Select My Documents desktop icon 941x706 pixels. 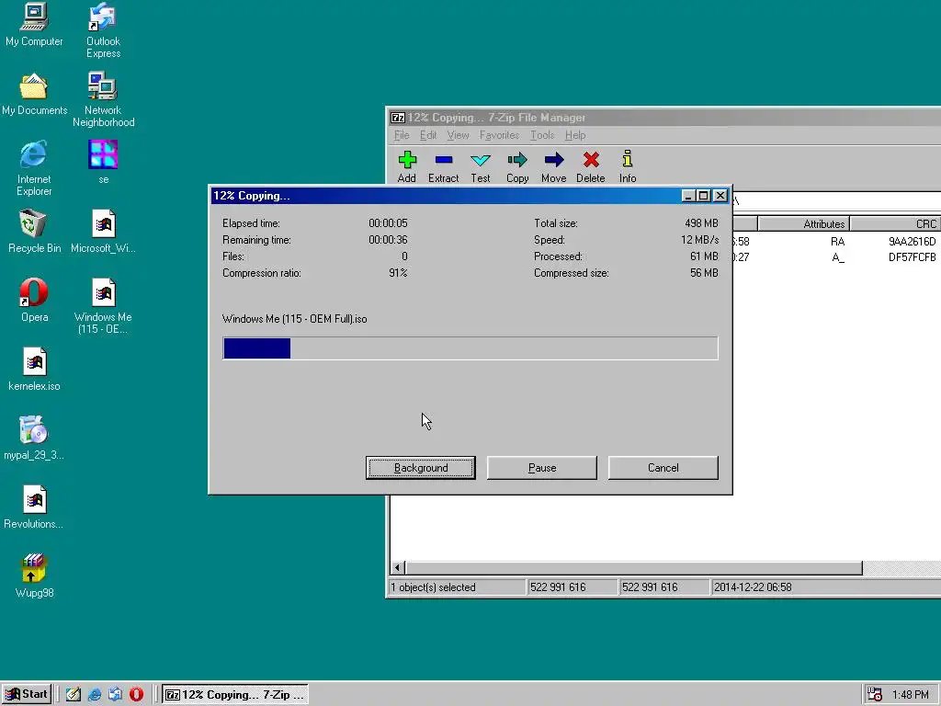[34, 94]
